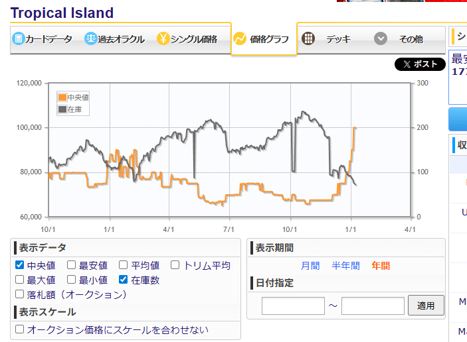Open the シングル価格 tab
The width and height of the screenshot is (467, 342).
[x=187, y=39]
